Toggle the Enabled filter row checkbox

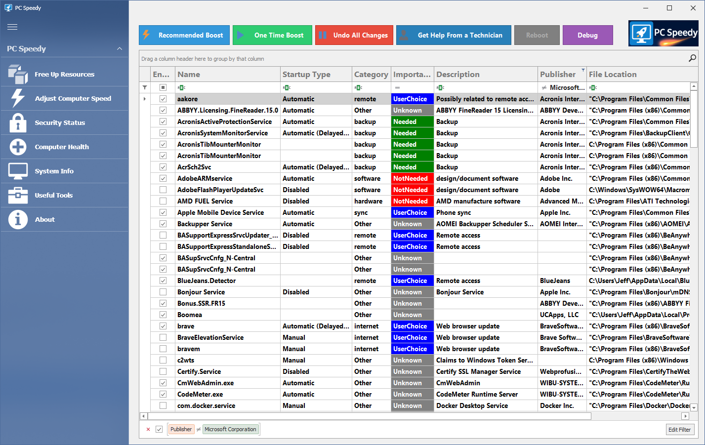point(163,87)
